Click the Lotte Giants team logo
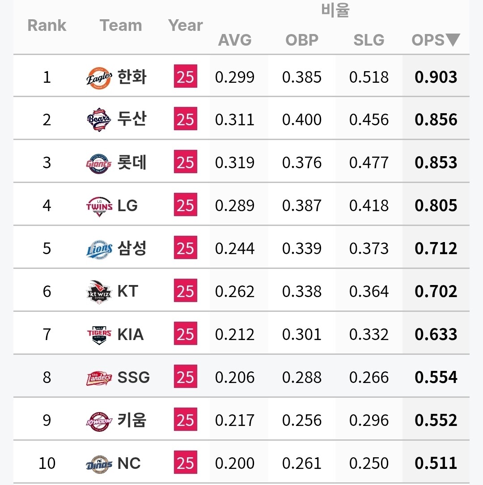The image size is (483, 485). click(x=99, y=162)
